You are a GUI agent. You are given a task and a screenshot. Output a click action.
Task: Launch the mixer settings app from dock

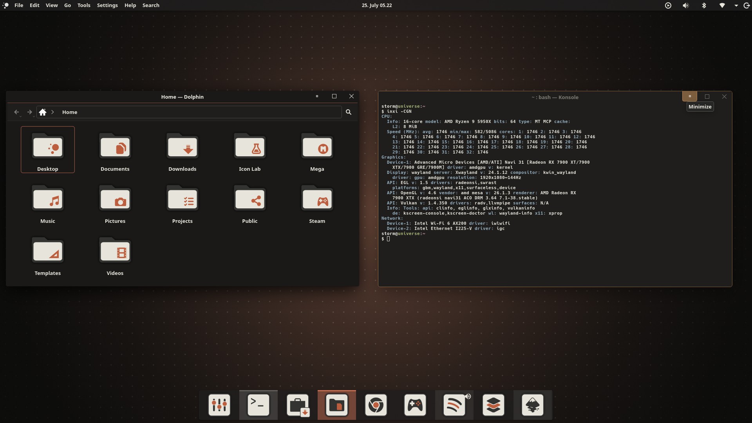coord(219,405)
